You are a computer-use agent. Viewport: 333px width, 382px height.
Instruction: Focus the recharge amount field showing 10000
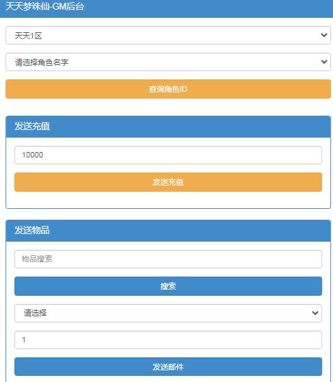click(168, 155)
